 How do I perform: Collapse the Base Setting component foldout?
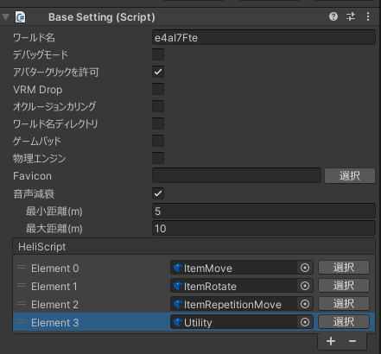pos(5,17)
